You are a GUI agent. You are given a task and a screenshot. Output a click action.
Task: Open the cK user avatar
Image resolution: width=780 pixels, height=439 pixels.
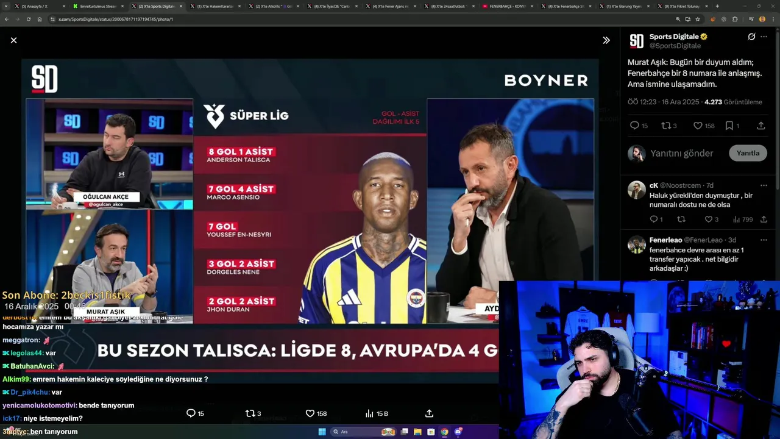point(636,190)
